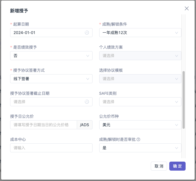
Task: Click the clock icon in 授予协议签署截止日期 field
Action: coord(87,102)
